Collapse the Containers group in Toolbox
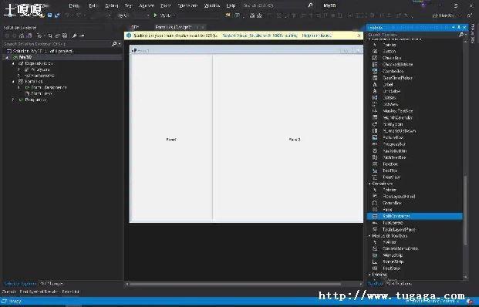This screenshot has height=307, width=479. click(x=369, y=184)
